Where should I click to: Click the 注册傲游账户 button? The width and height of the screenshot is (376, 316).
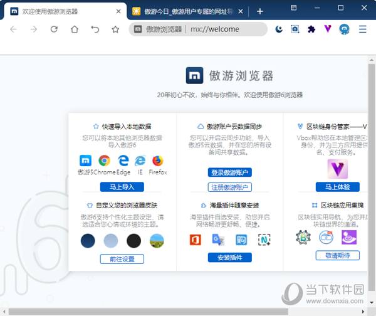click(230, 187)
